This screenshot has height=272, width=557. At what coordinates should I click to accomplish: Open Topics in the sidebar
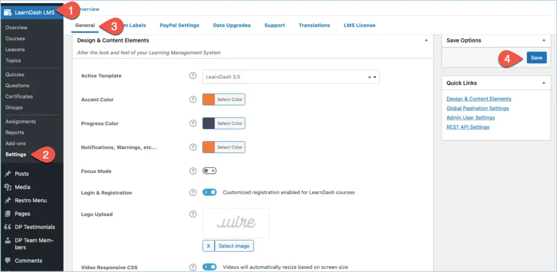coord(13,60)
